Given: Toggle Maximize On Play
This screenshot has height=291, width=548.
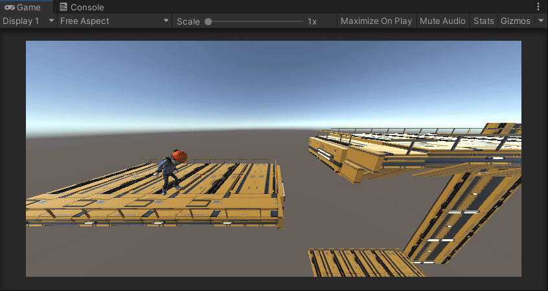Looking at the screenshot, I should [x=376, y=21].
